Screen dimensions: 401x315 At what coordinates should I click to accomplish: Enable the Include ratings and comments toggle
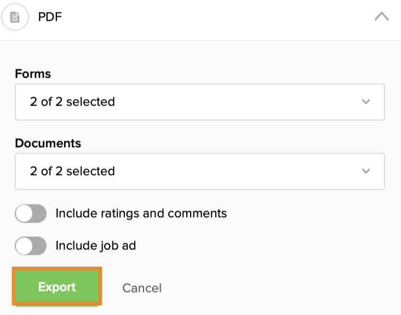click(x=31, y=214)
